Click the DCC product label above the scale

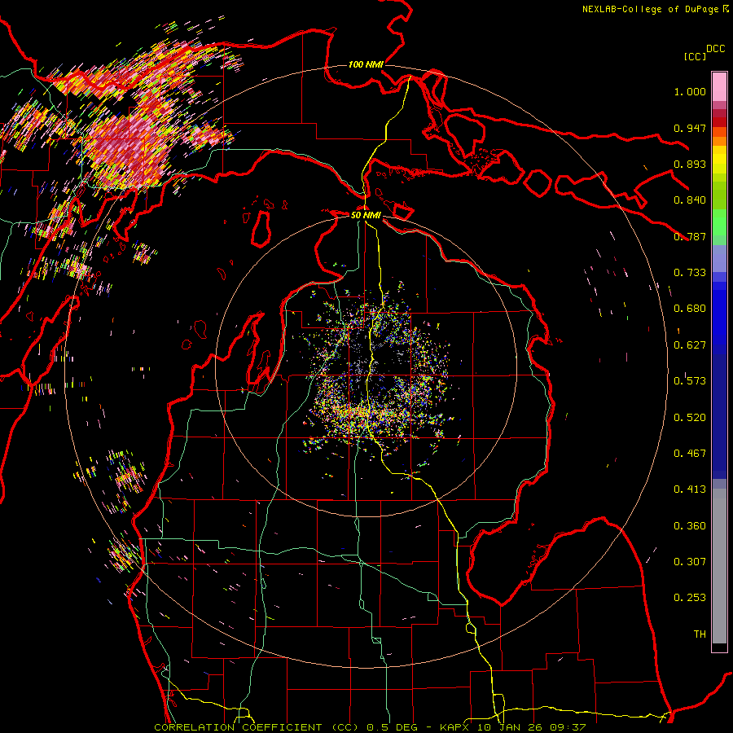(716, 49)
